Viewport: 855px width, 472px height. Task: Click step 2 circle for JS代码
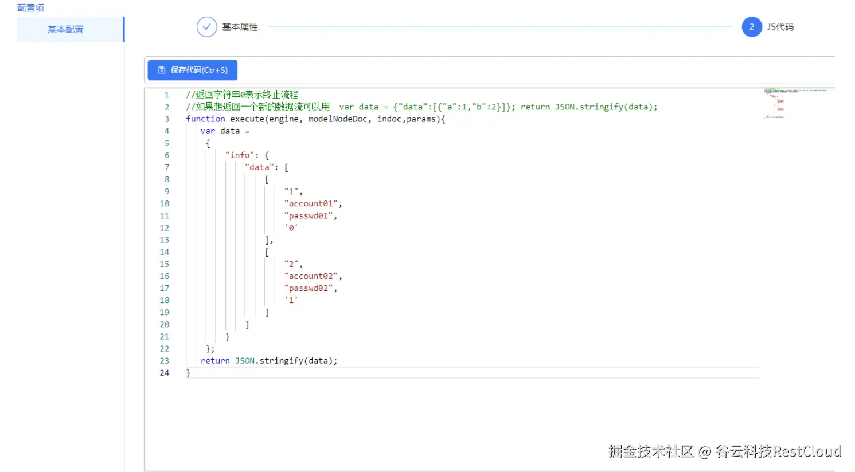click(x=752, y=27)
